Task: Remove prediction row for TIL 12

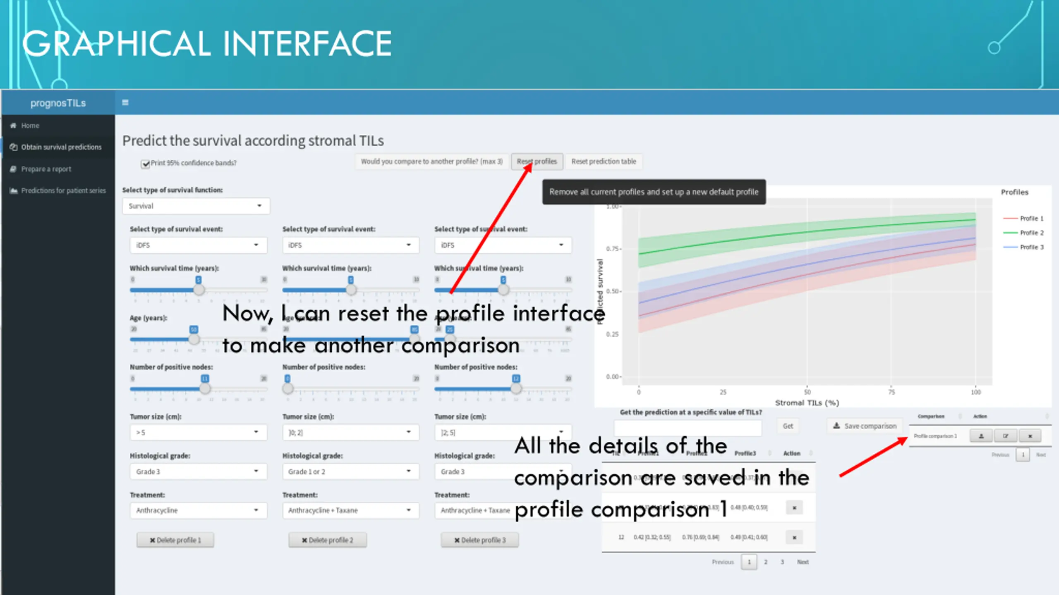Action: 794,538
